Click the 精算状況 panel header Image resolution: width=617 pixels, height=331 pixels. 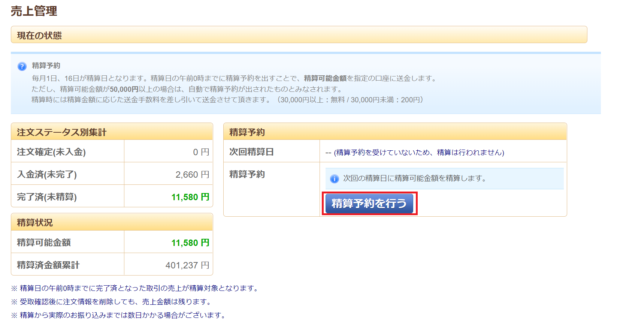[x=112, y=222]
